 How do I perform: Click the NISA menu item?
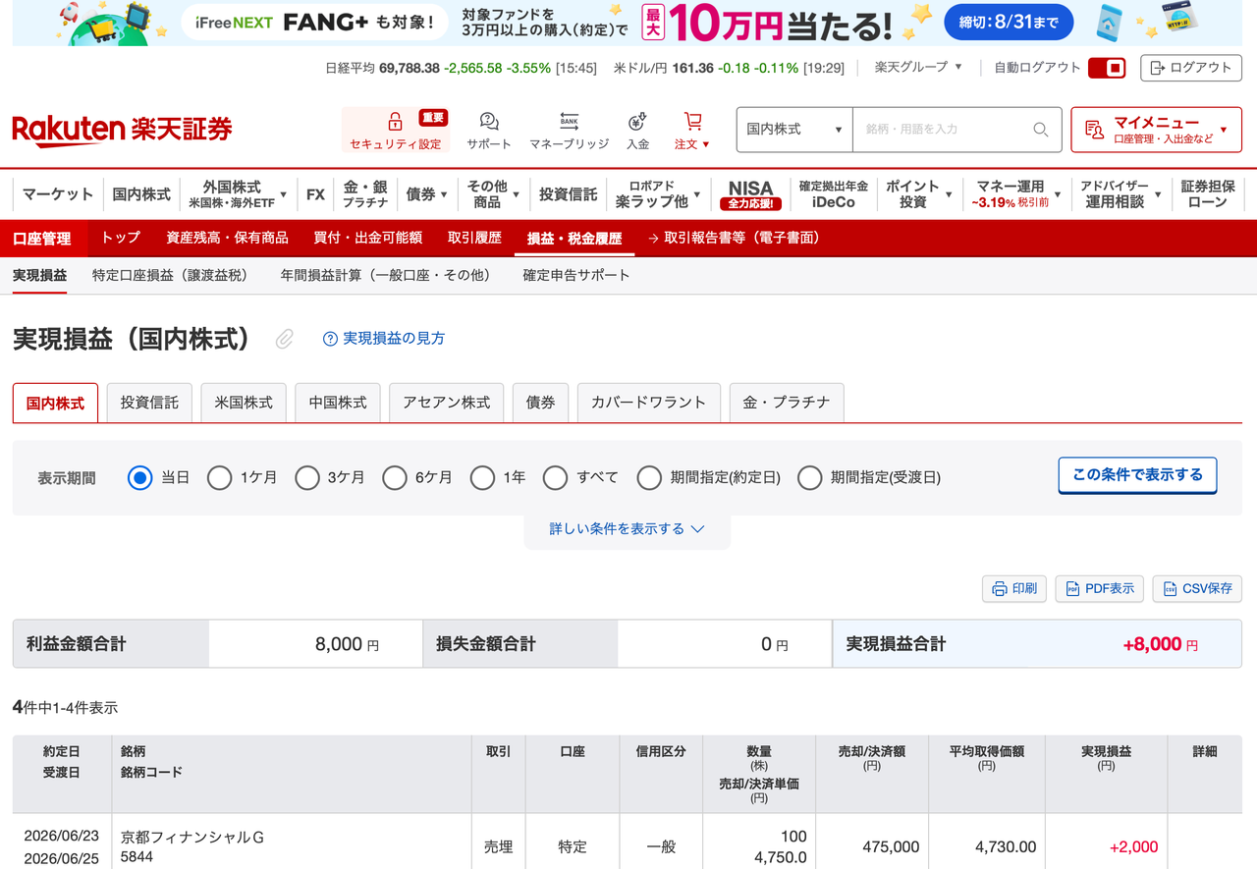tap(750, 194)
